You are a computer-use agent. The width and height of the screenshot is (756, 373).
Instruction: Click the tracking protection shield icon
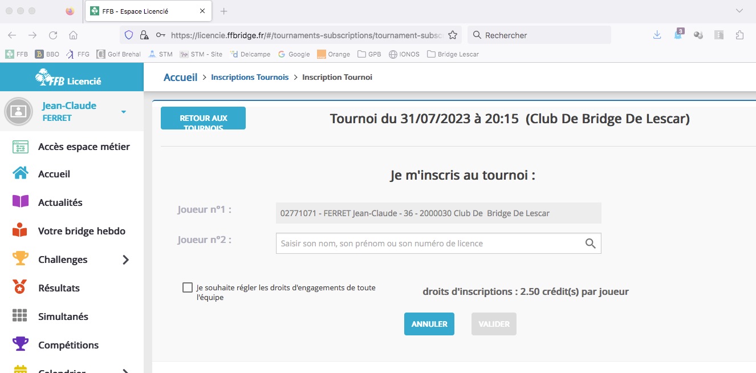(129, 35)
